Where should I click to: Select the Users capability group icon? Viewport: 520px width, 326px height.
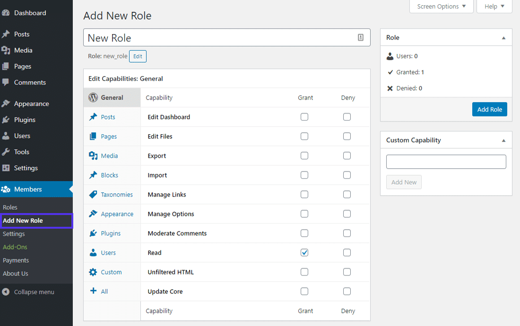coord(95,252)
